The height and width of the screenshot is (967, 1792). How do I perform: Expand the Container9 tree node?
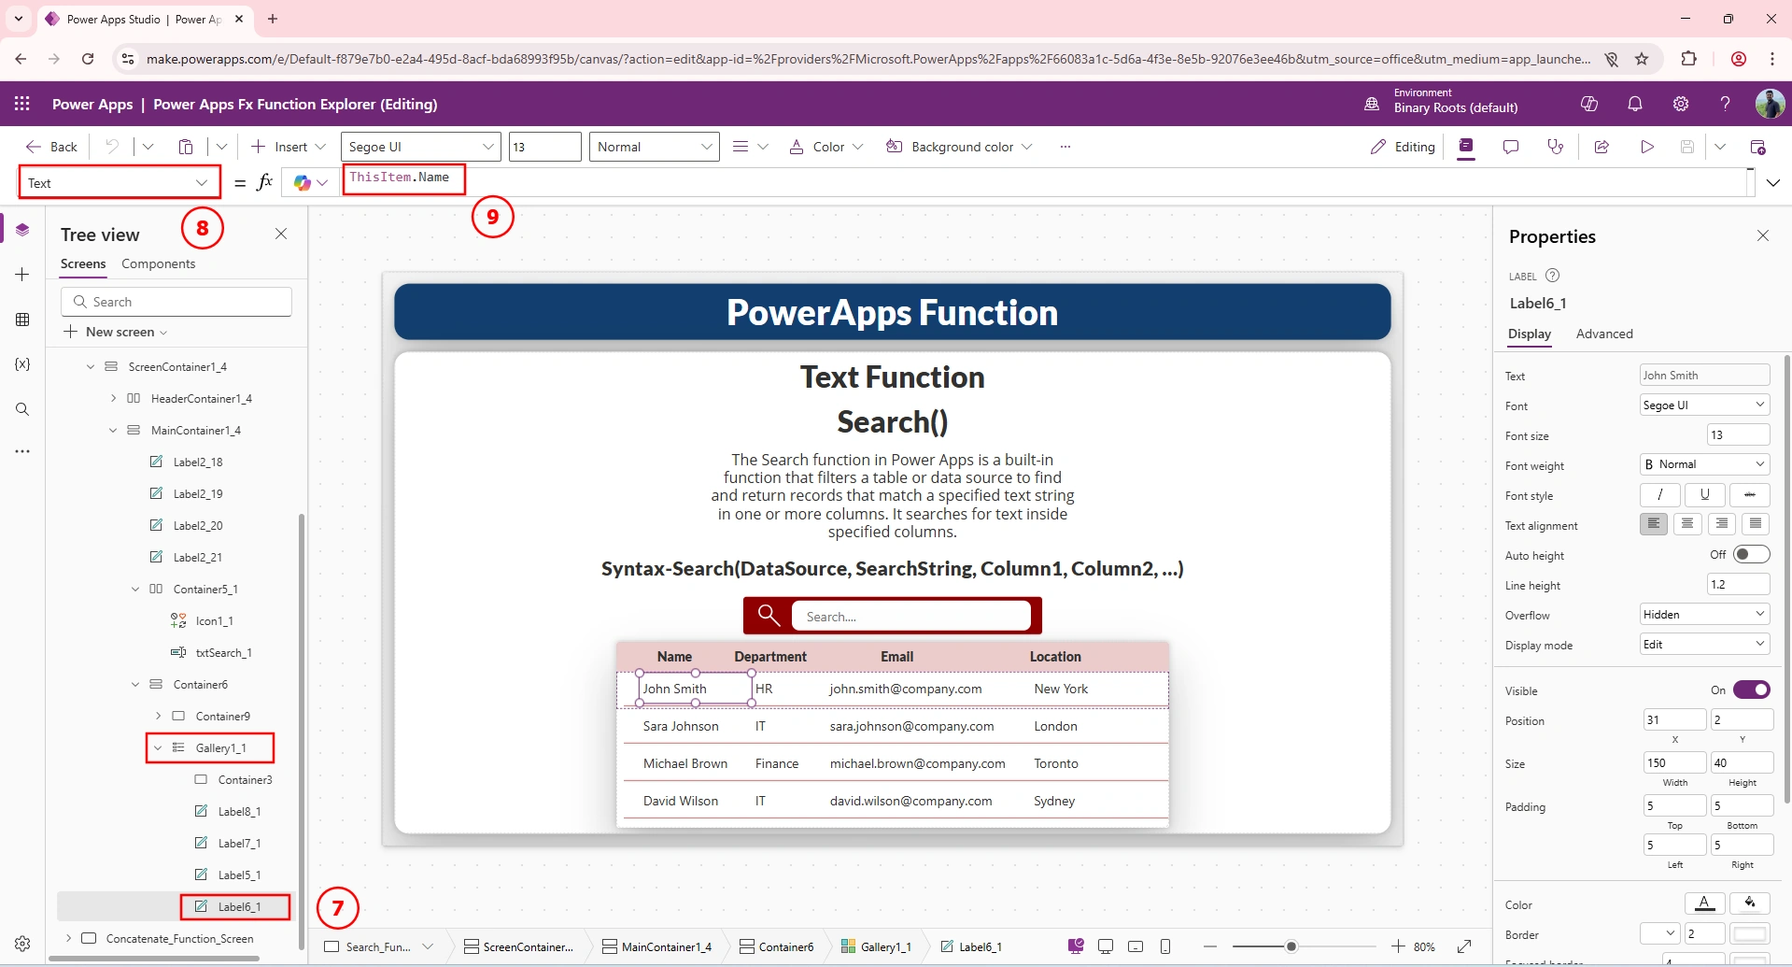pos(158,717)
